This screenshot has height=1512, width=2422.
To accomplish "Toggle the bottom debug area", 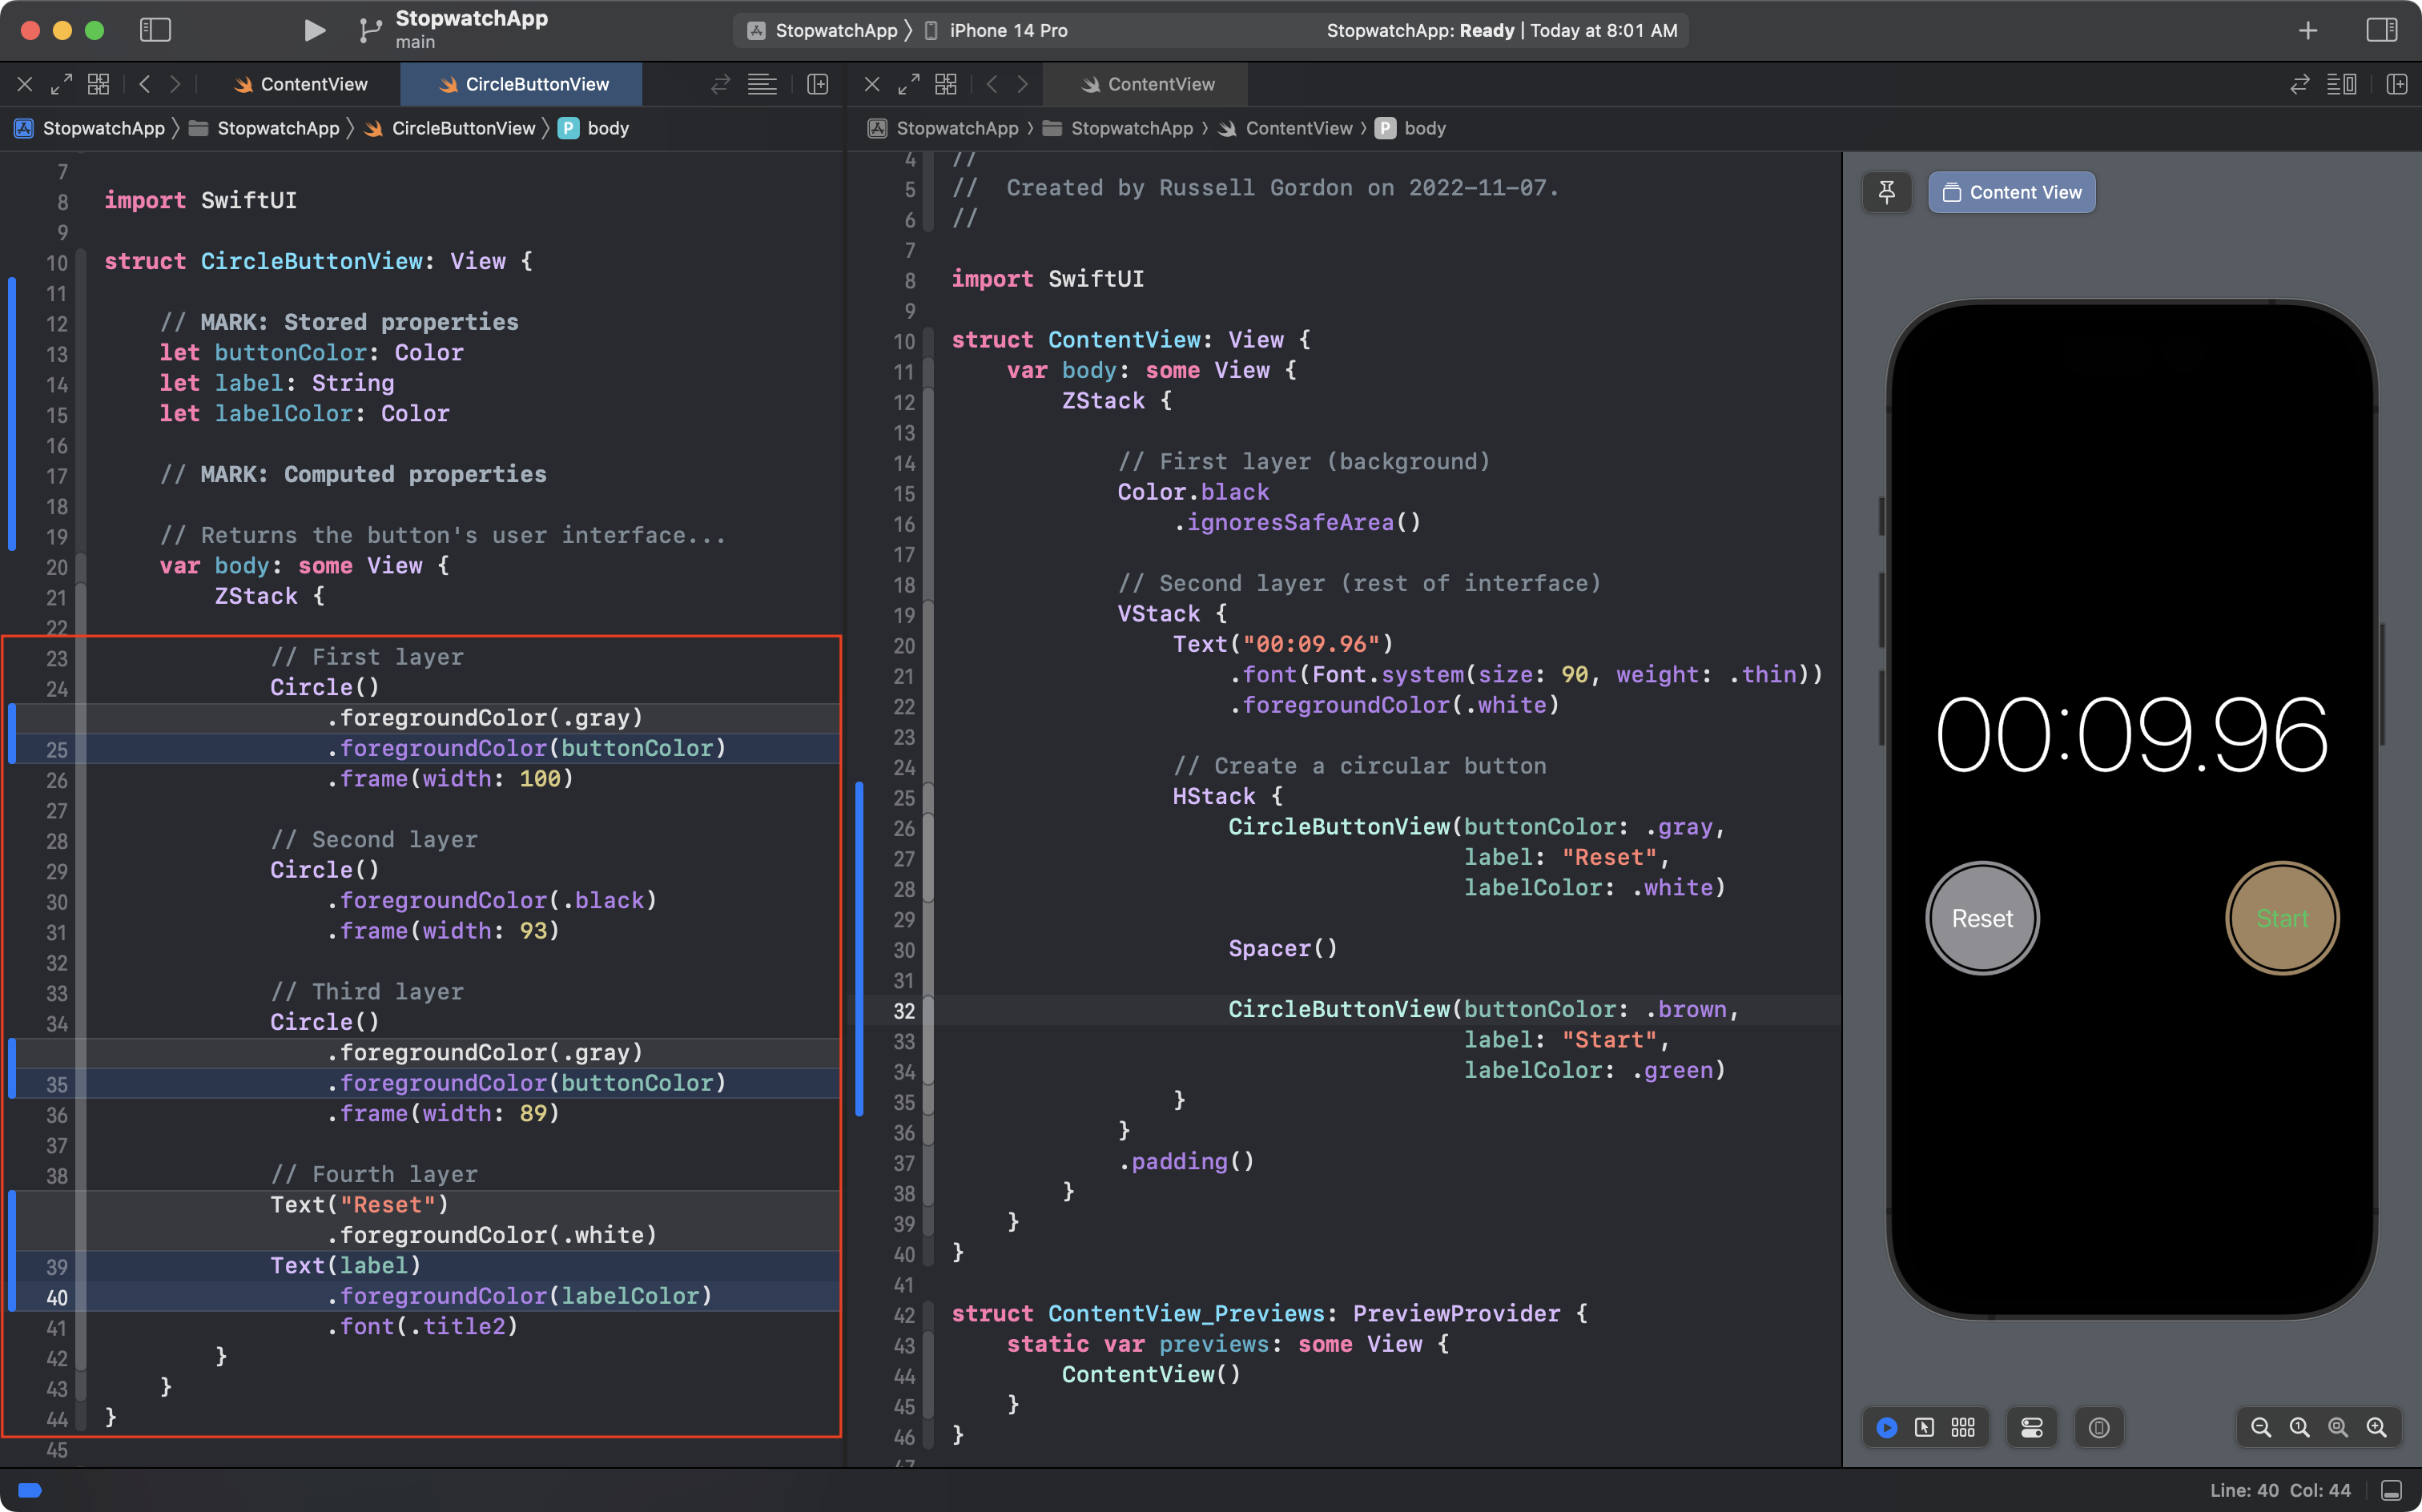I will click(2391, 1490).
